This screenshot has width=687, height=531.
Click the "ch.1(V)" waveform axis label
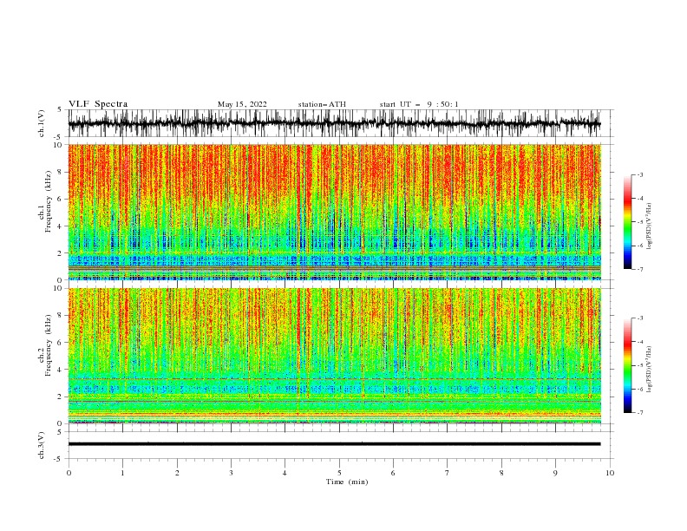(42, 123)
